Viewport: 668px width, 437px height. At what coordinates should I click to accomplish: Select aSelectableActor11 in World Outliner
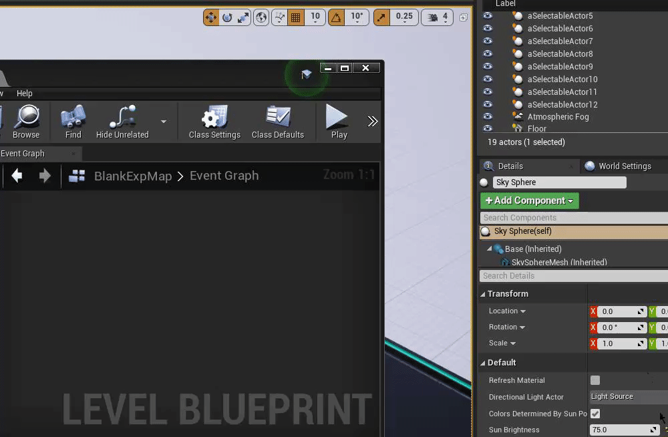click(562, 92)
